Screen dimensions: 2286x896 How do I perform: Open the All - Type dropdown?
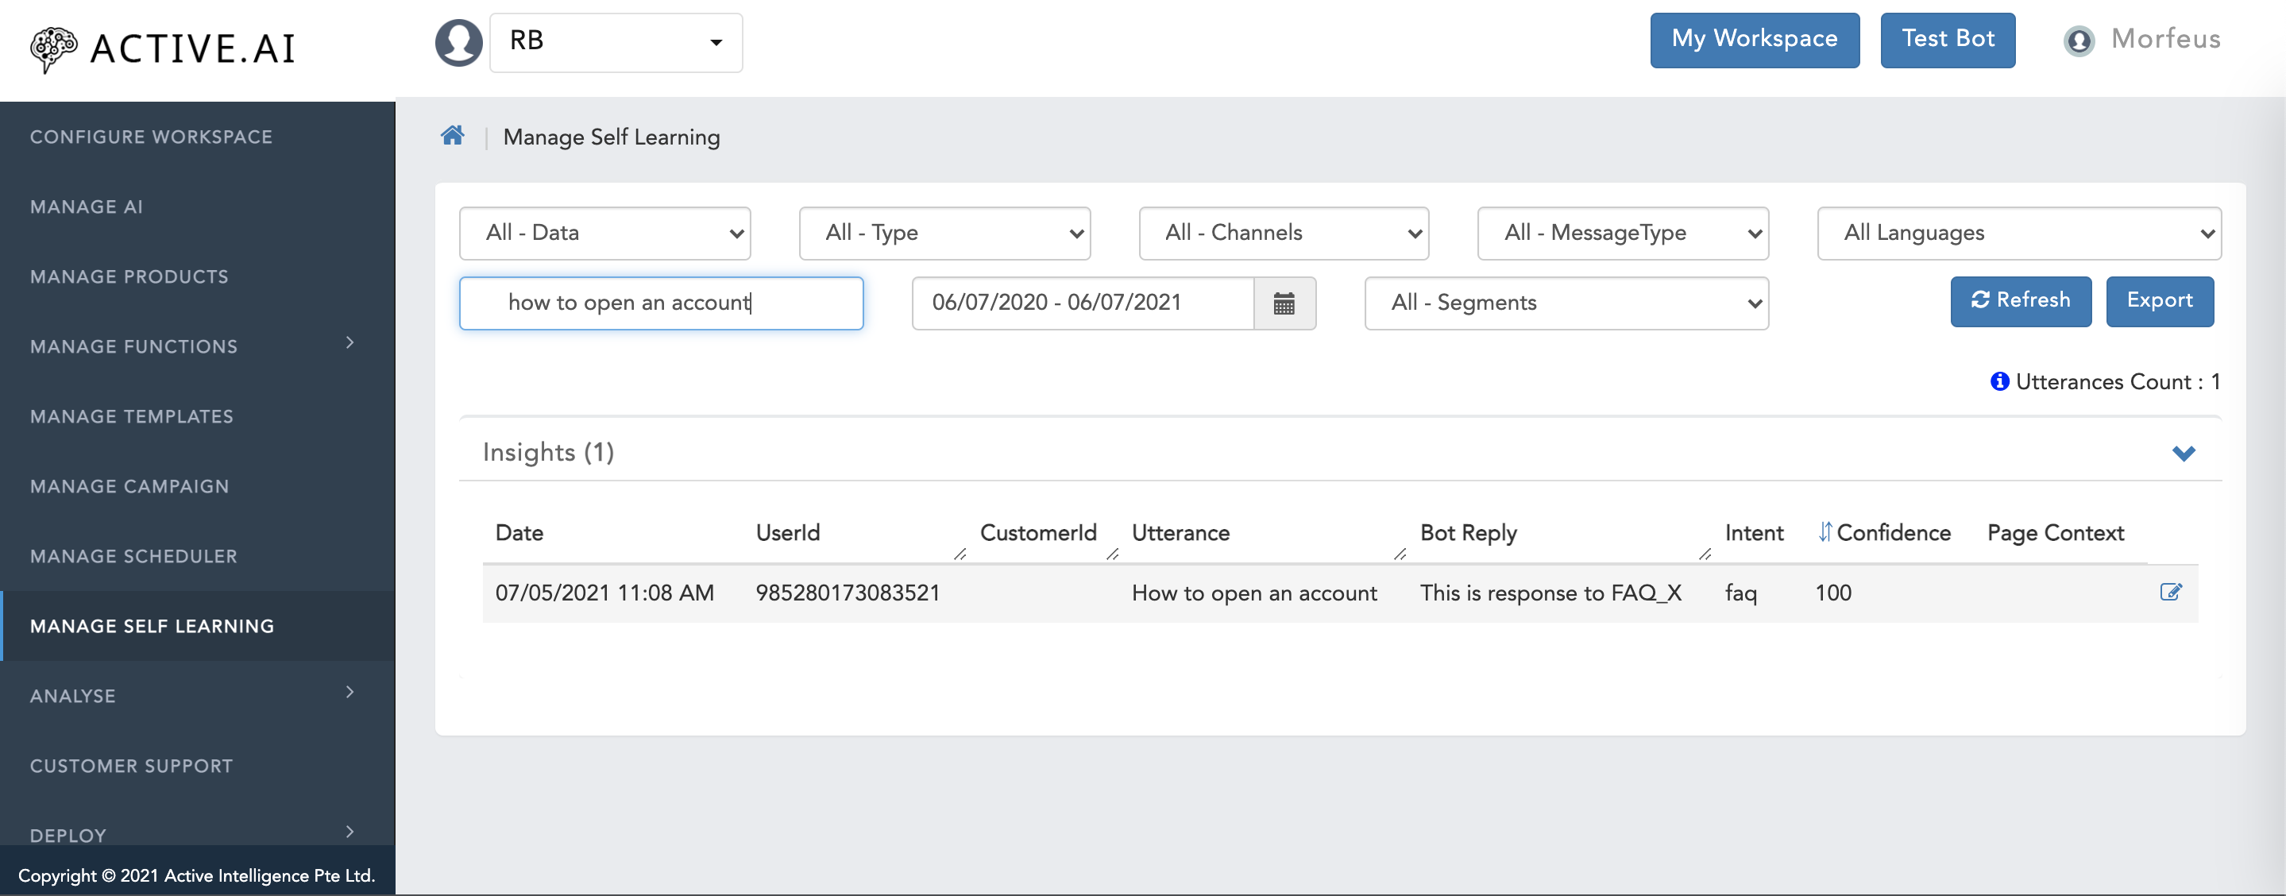click(x=944, y=234)
